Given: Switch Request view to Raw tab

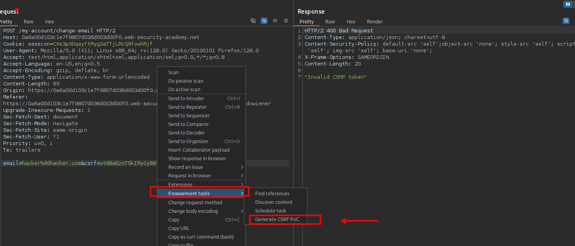Looking at the screenshot, I should [28, 22].
